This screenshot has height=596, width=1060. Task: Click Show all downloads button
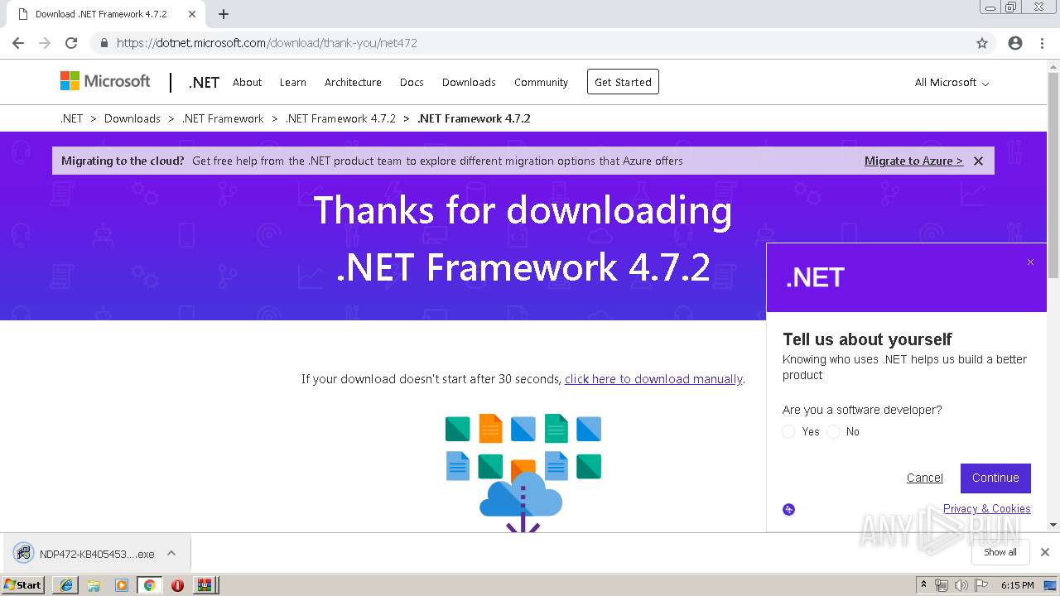click(x=1000, y=552)
